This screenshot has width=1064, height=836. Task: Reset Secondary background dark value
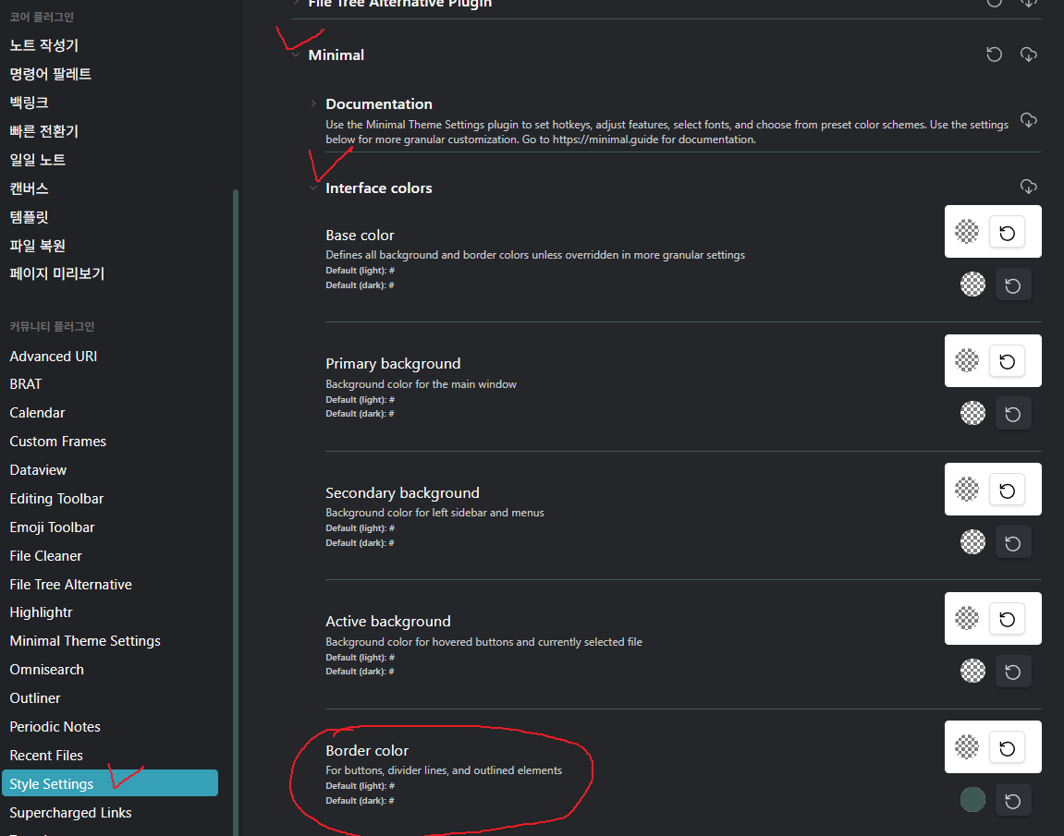[1013, 542]
